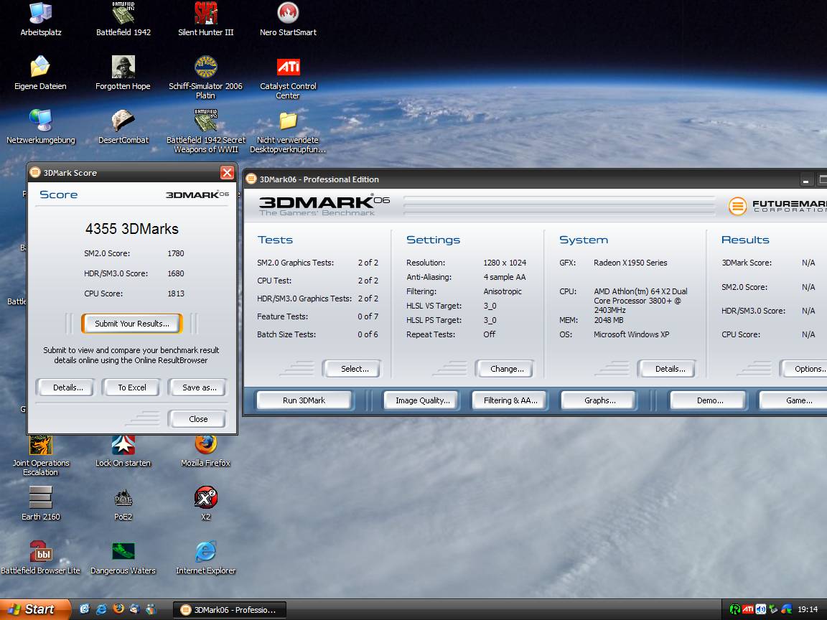
Task: Open Filtering & AA... settings
Action: point(510,400)
